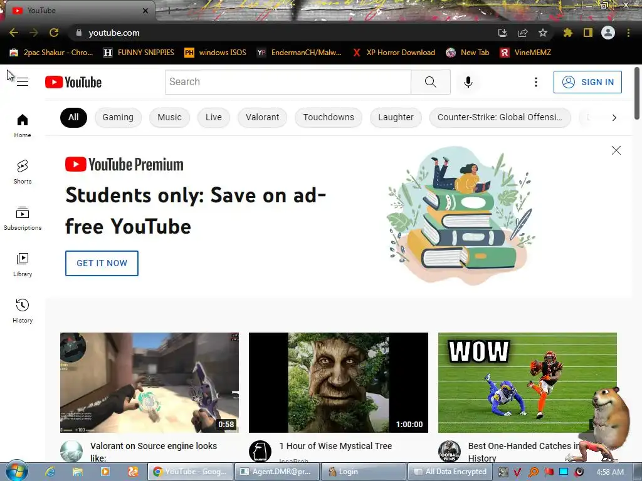Open the Wise Mystical Tree channel avatar

point(260,452)
